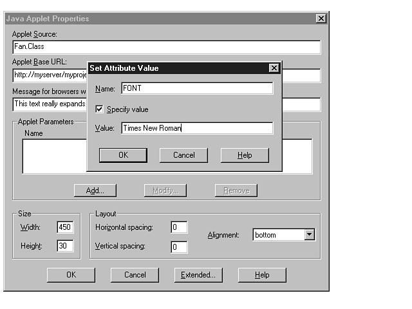Image resolution: width=412 pixels, height=309 pixels.
Task: Click the Horizontal spacing input box
Action: point(178,227)
